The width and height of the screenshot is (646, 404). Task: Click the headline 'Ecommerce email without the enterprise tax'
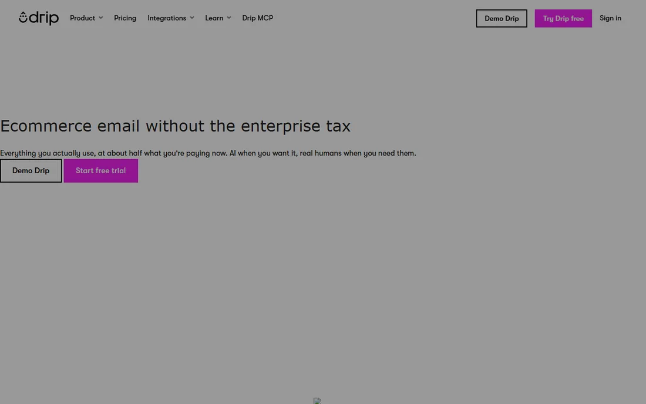coord(175,126)
